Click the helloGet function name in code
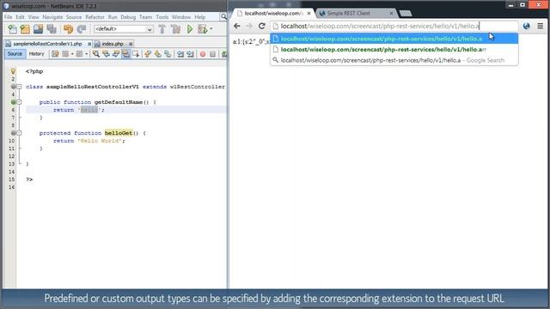Screen dimensions: 550x309 (x=119, y=133)
